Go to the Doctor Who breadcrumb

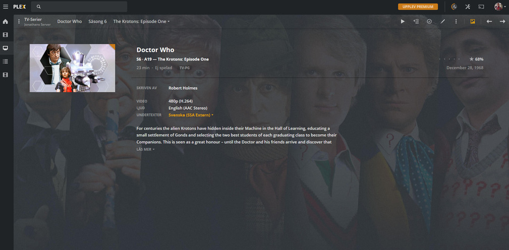pos(70,21)
